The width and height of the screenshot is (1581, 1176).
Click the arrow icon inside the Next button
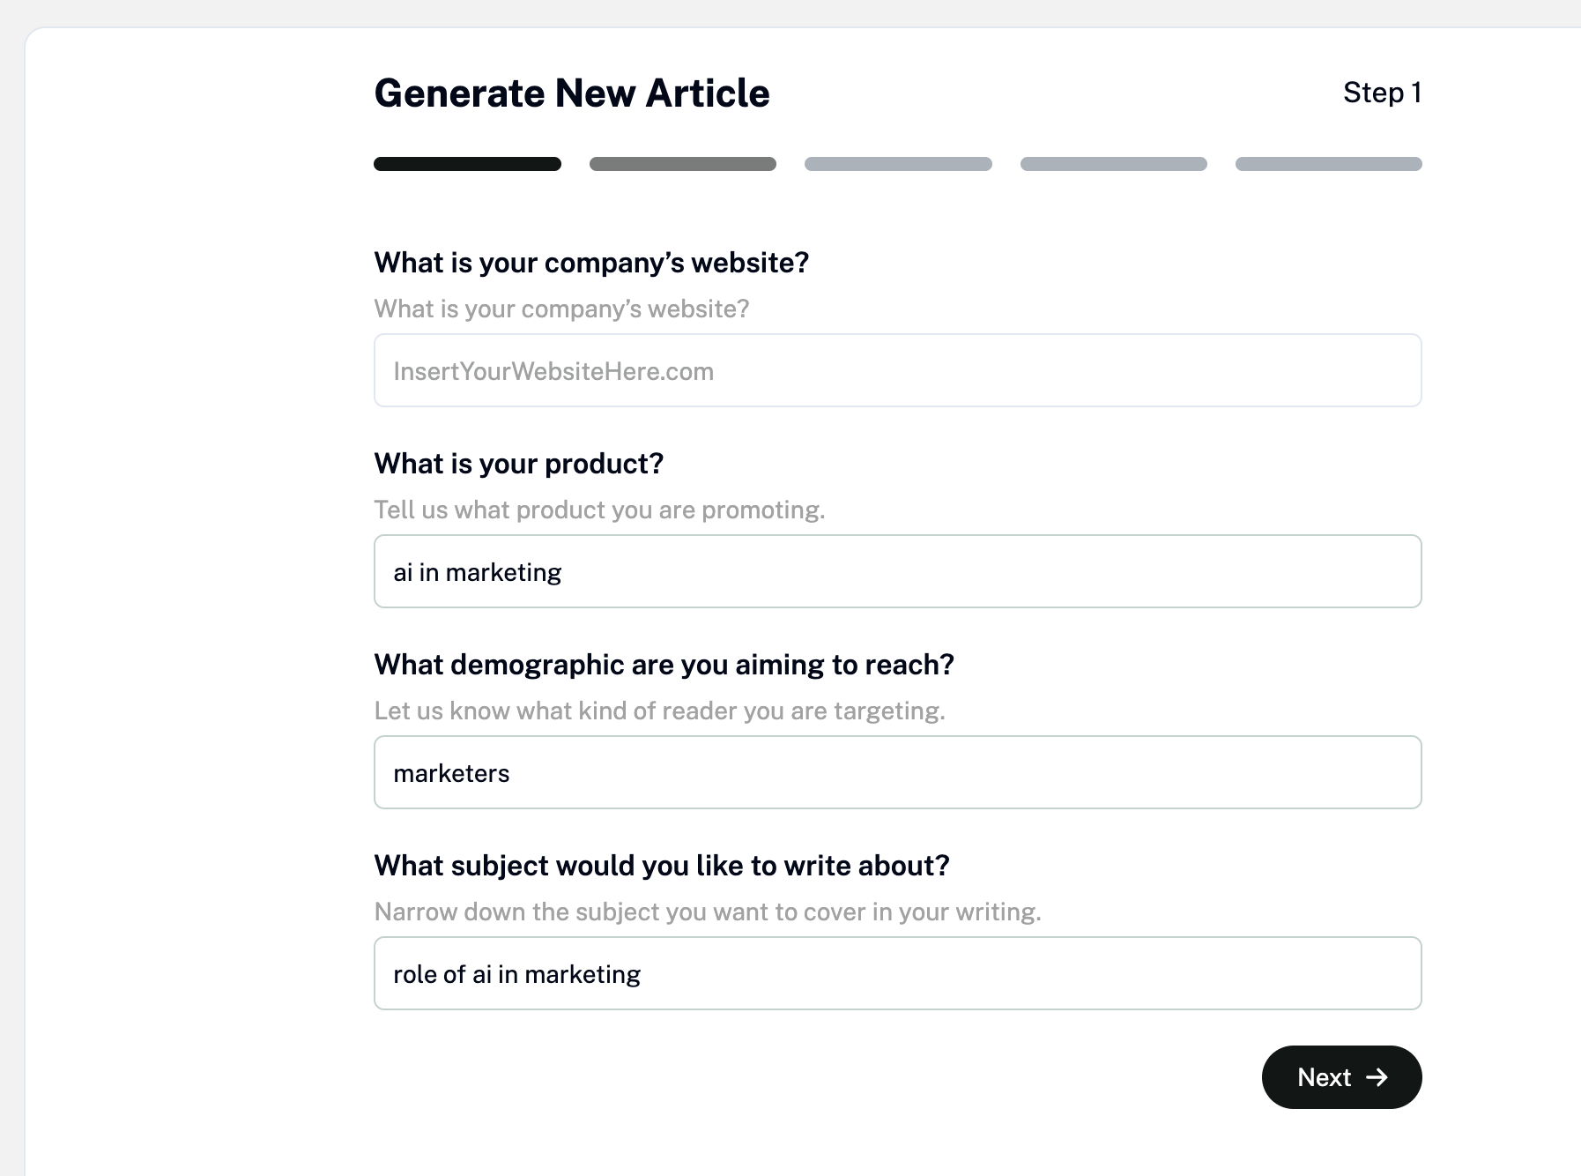coord(1377,1077)
